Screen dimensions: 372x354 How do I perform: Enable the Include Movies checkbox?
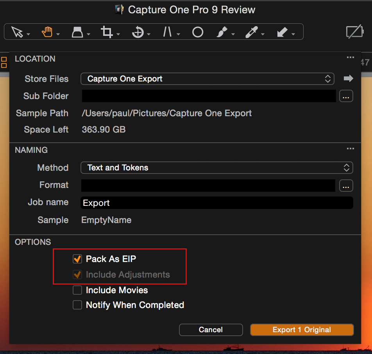(x=77, y=290)
